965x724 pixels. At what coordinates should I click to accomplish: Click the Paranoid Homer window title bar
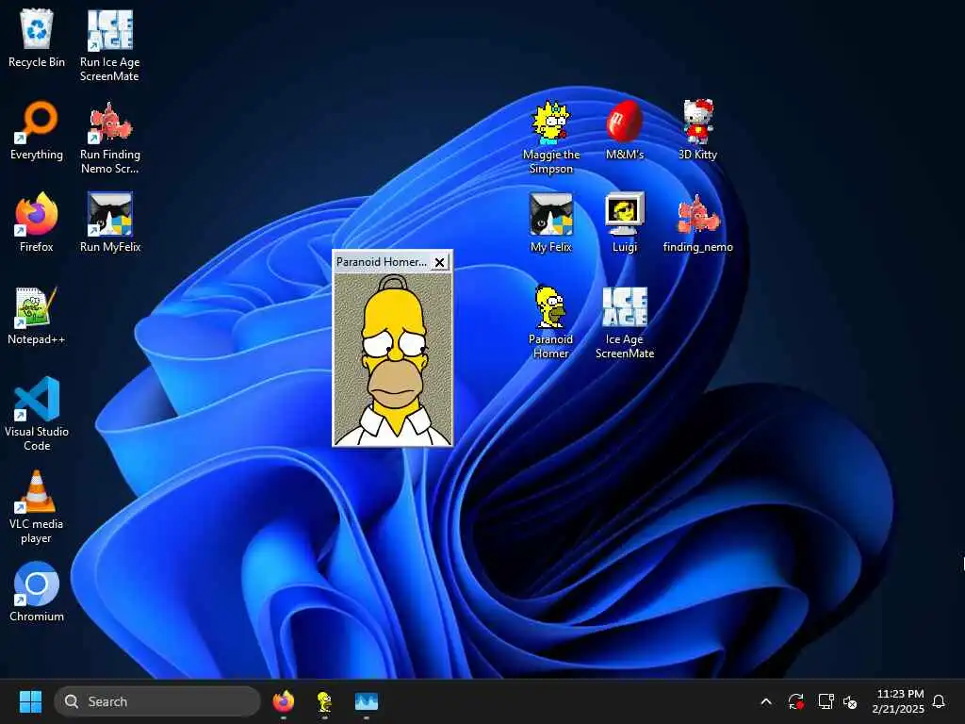click(x=382, y=262)
